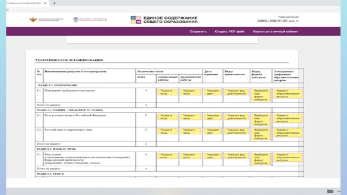Fill контрольные работы hours for row 1.1
The height and width of the screenshot is (195, 347).
point(168,92)
